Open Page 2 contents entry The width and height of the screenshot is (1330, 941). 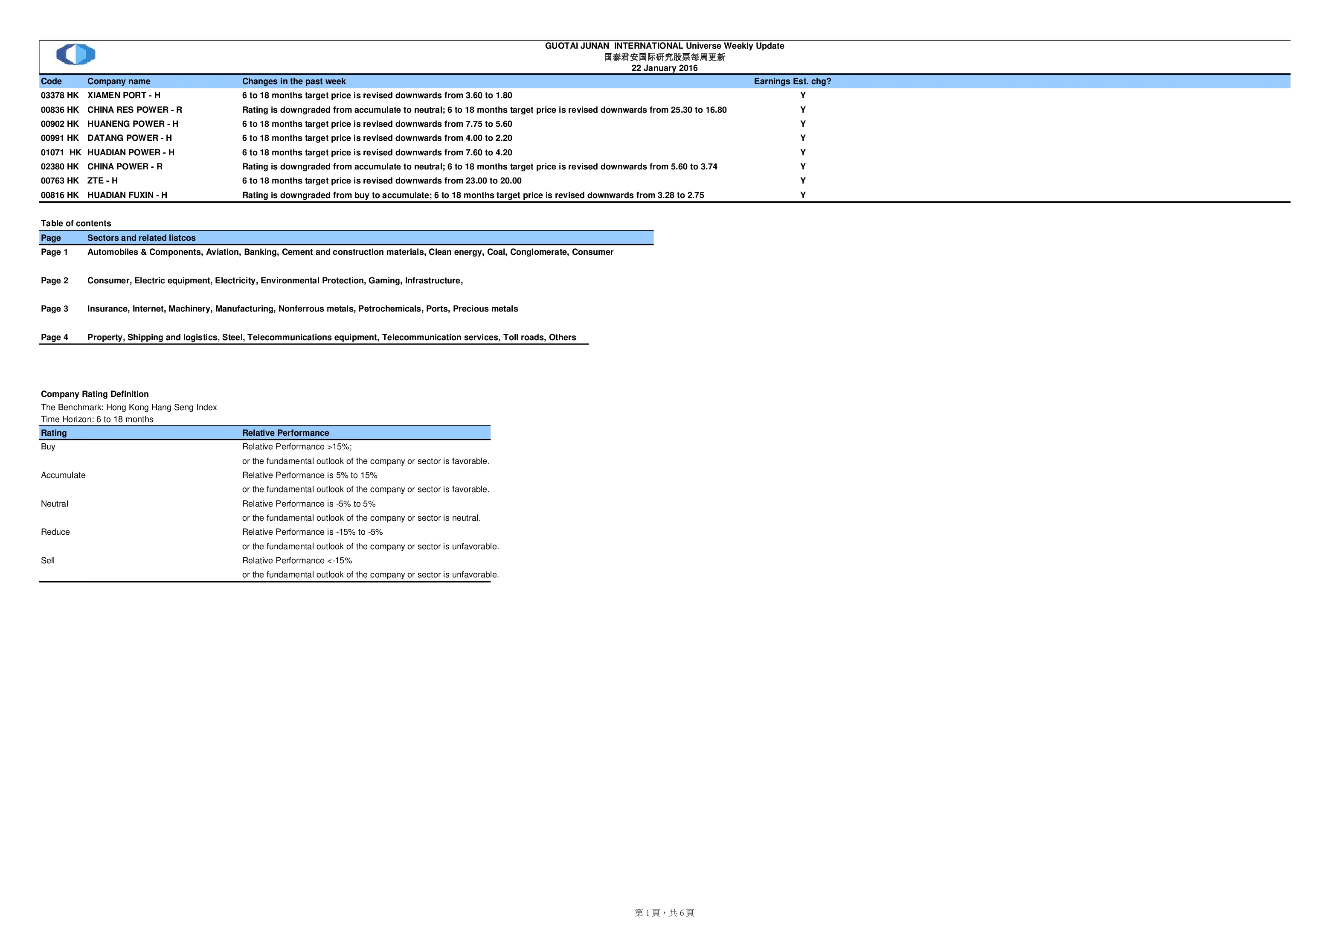click(x=55, y=280)
